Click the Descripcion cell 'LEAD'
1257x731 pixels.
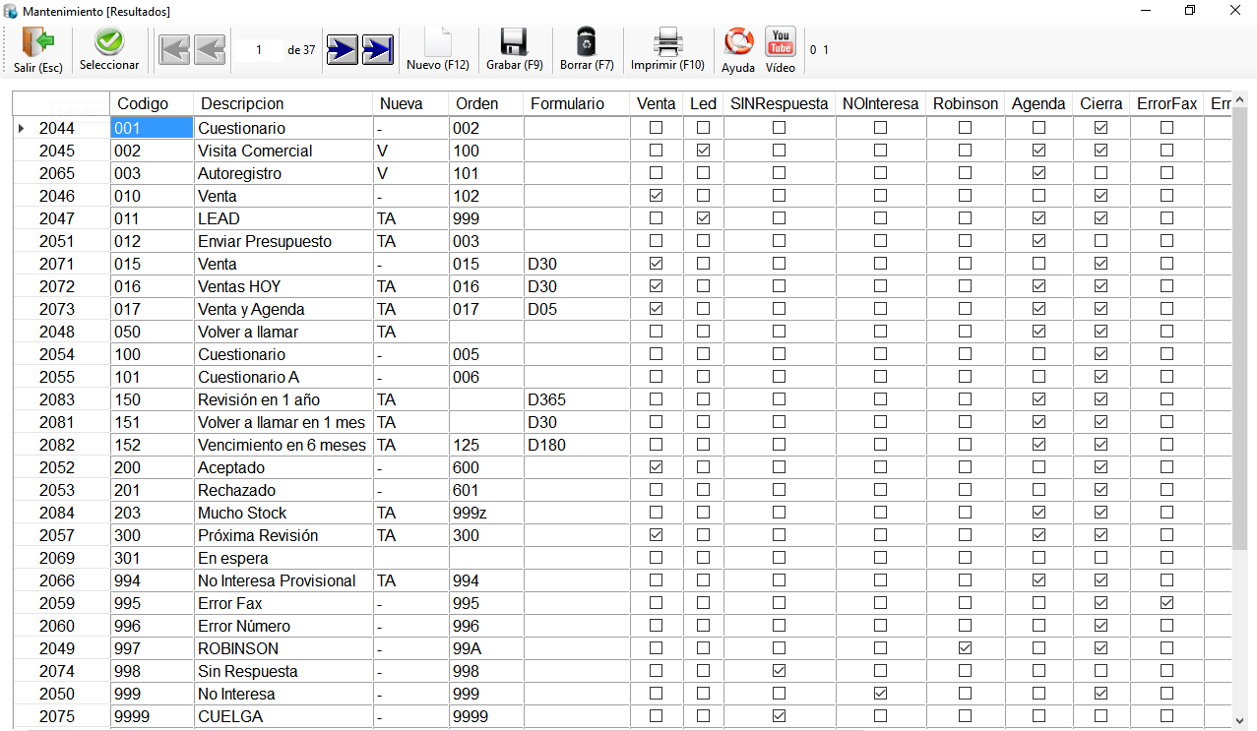pos(283,218)
